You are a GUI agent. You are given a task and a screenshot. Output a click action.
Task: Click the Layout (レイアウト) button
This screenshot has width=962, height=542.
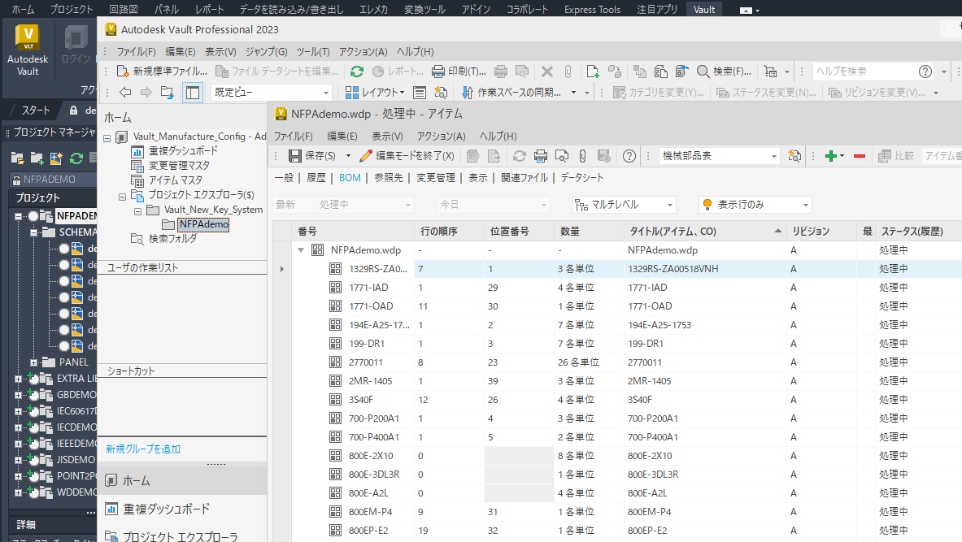pos(375,93)
